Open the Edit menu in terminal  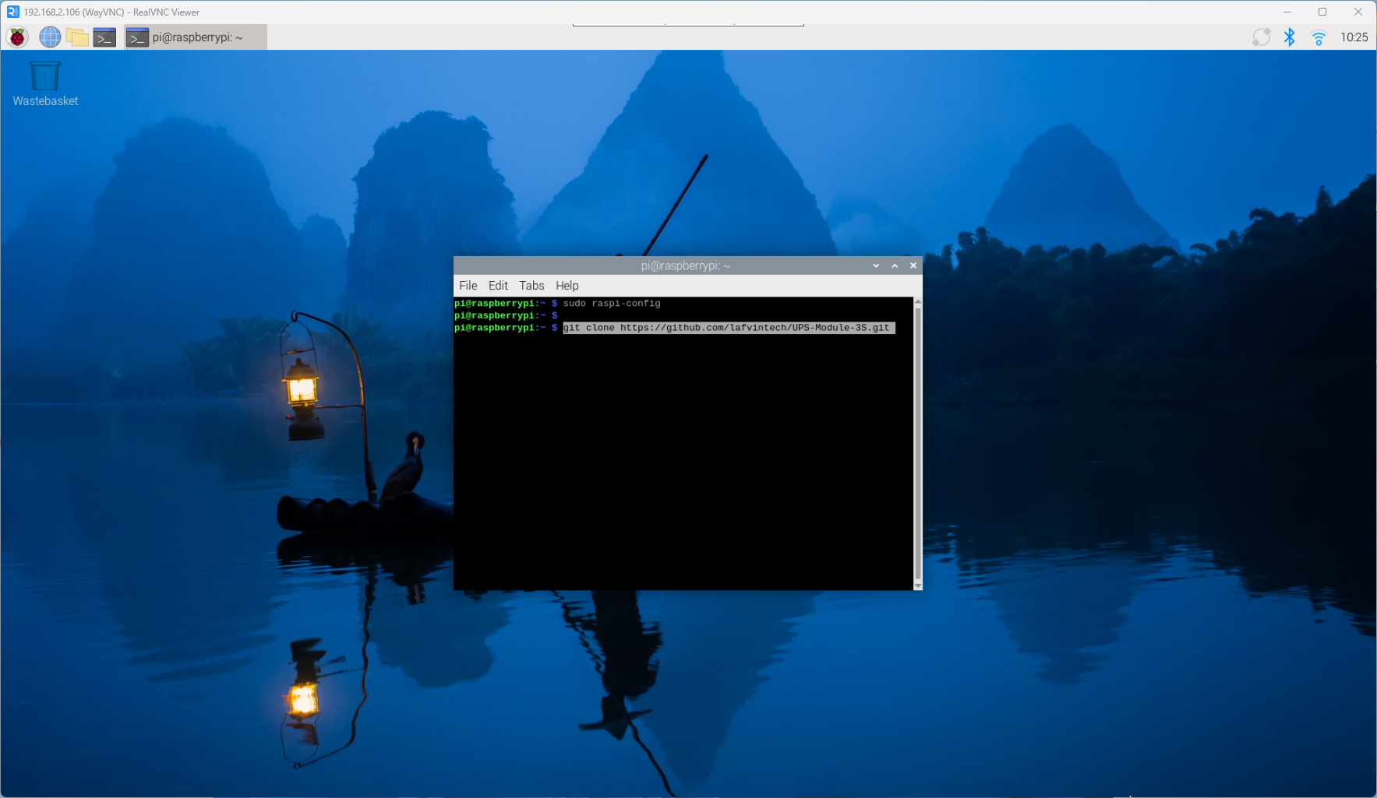[x=498, y=286]
